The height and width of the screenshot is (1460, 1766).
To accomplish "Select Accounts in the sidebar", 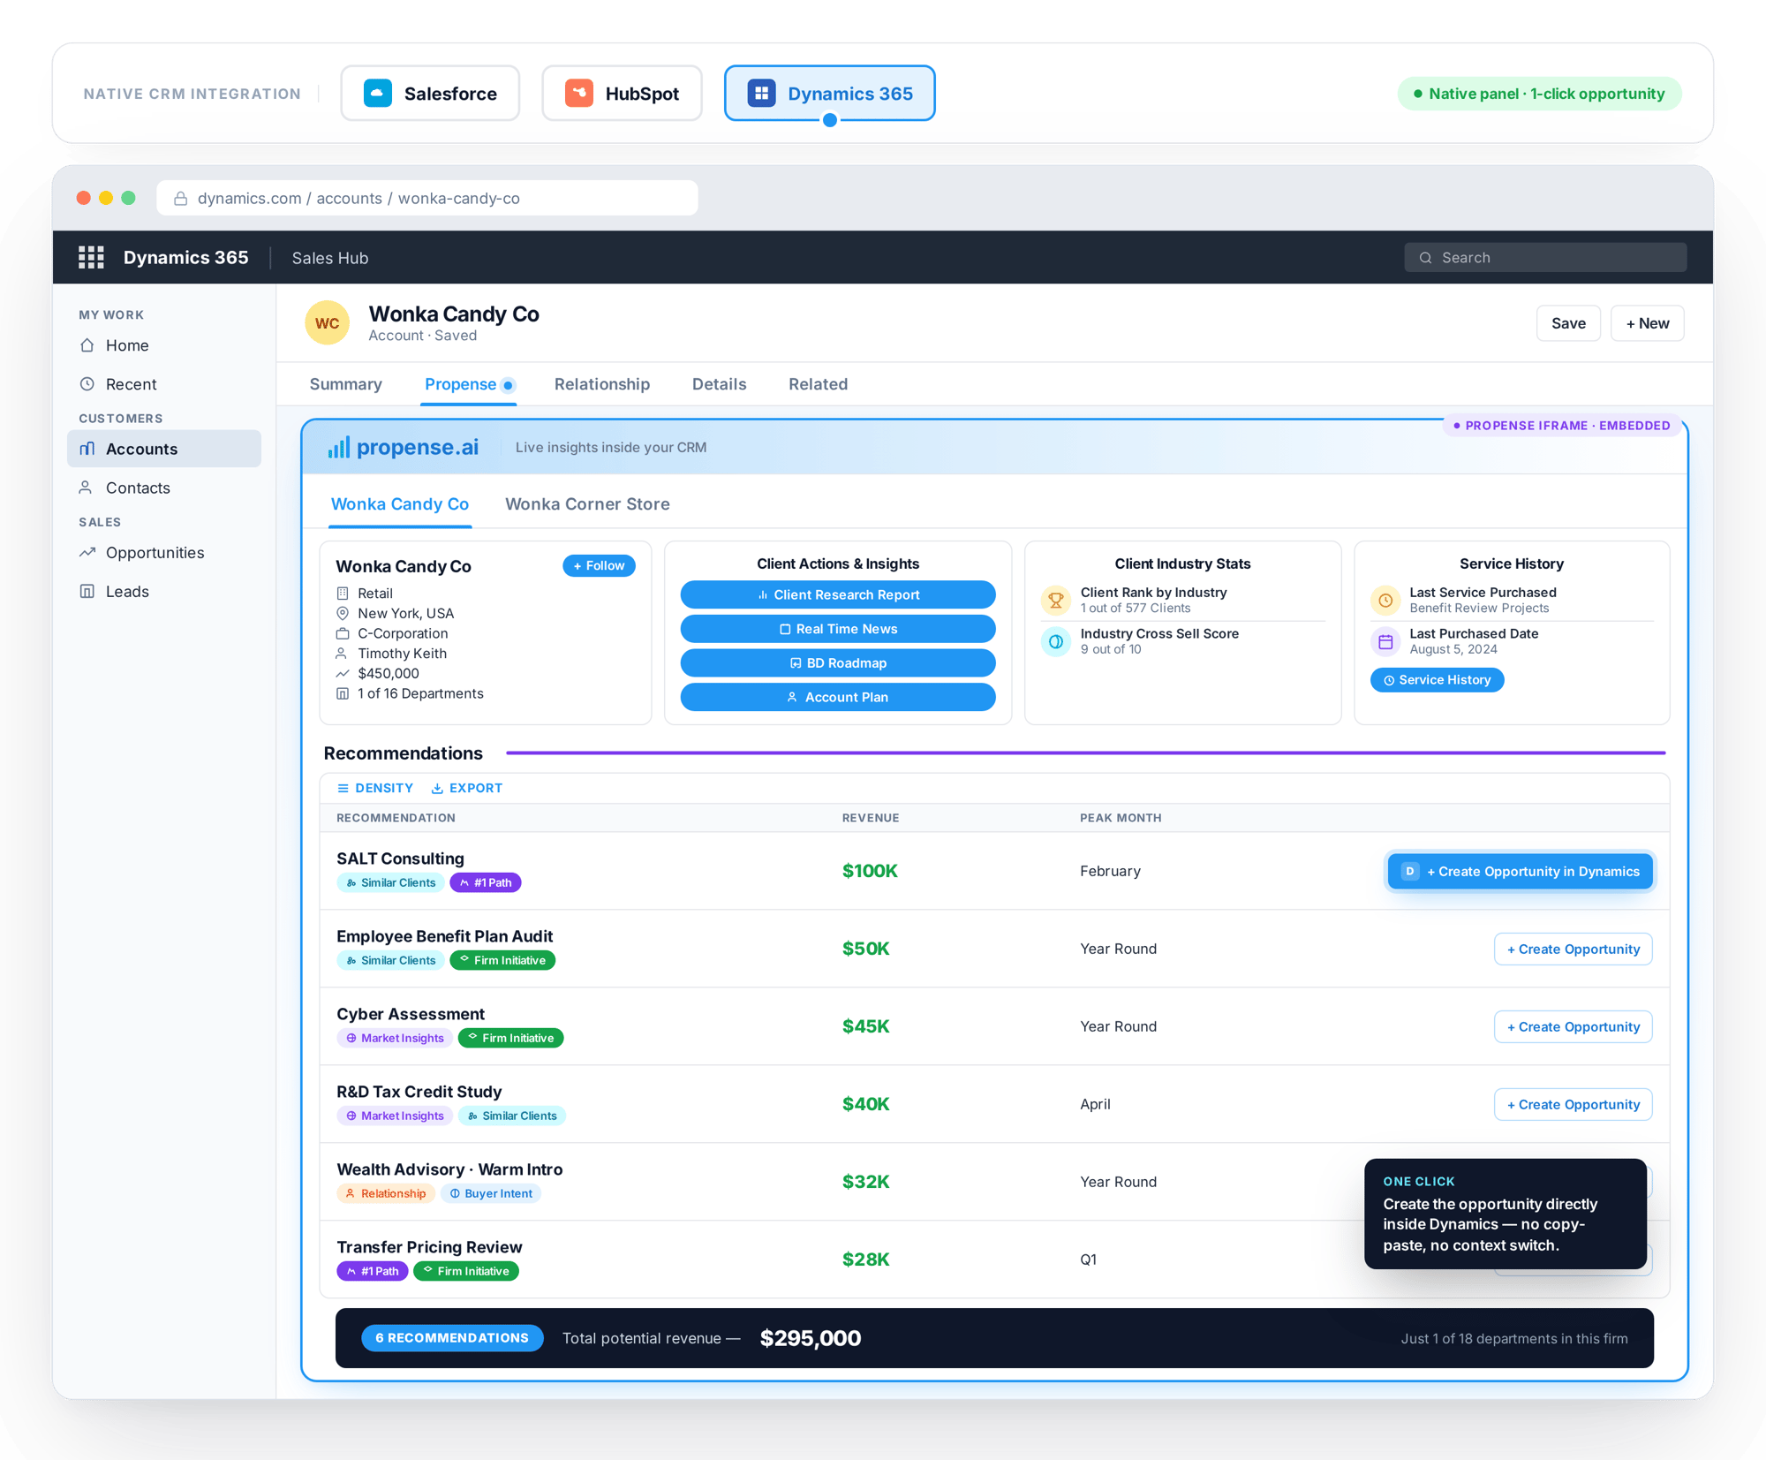I will click(x=164, y=449).
